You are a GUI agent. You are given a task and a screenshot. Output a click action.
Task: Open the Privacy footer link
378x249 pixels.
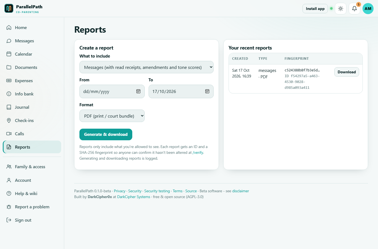(120, 191)
